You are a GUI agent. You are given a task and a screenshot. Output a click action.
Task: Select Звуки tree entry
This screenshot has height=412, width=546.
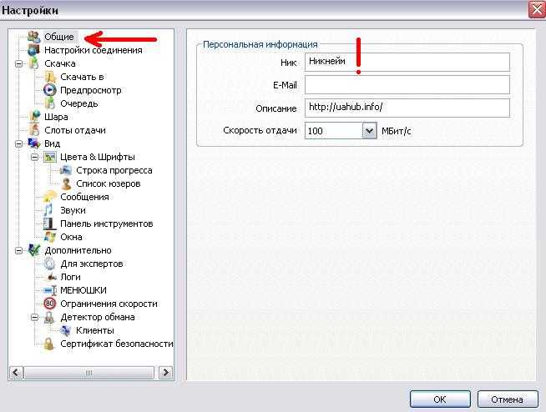pos(73,210)
